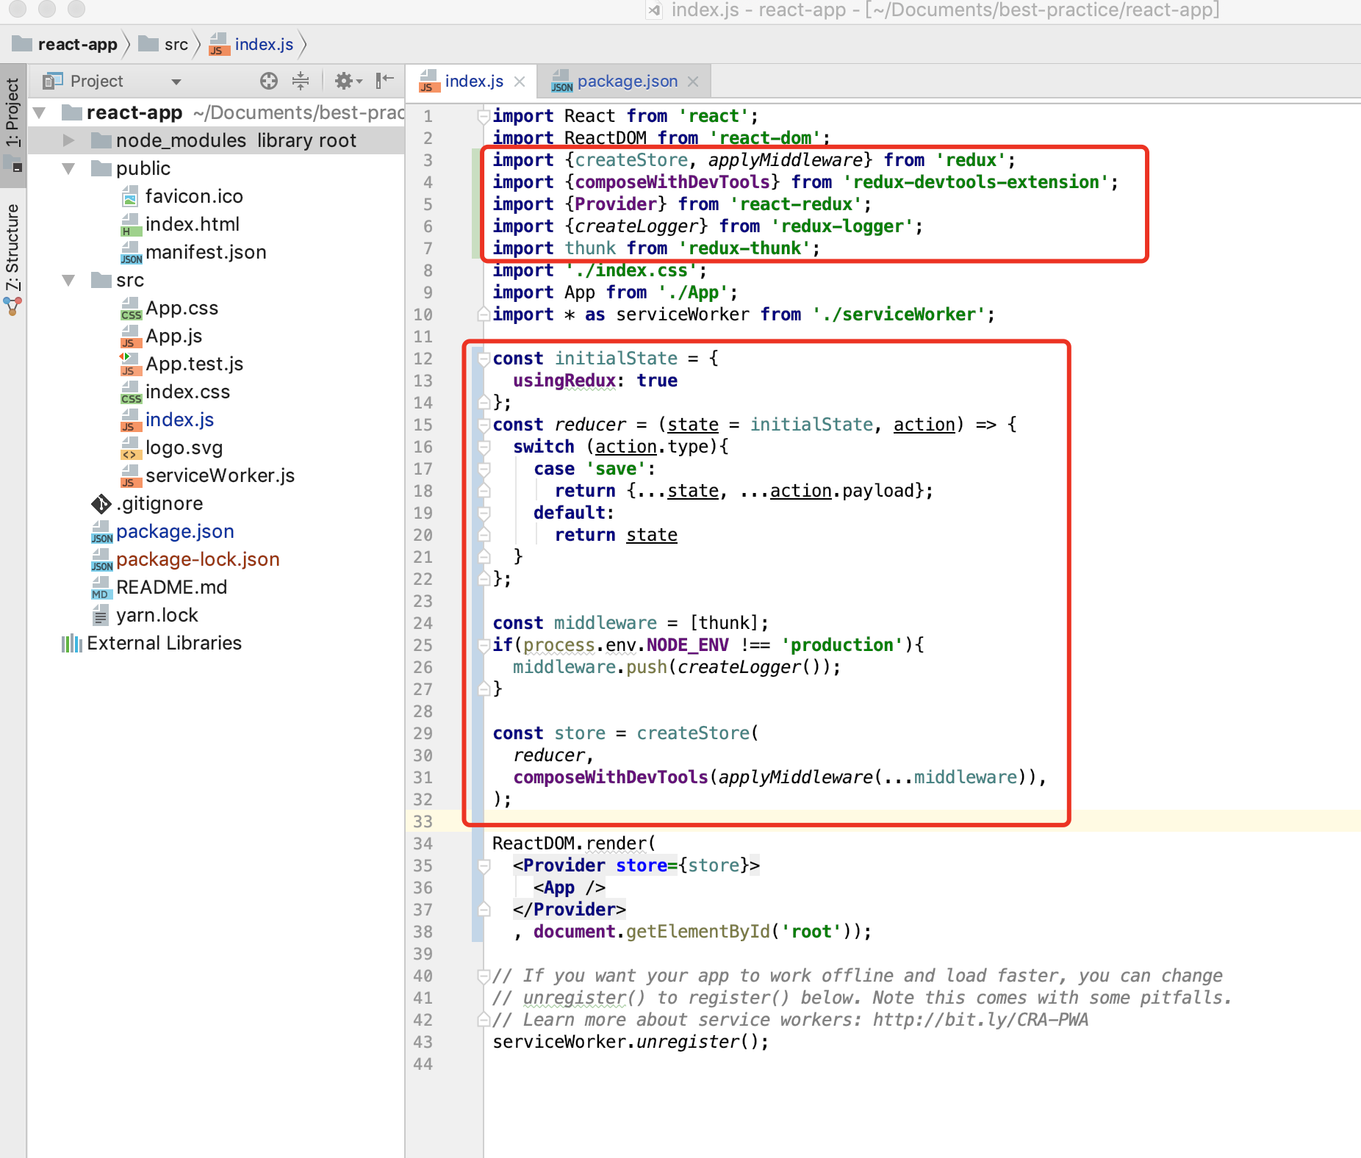The width and height of the screenshot is (1361, 1158).
Task: Select yarn.lock in the project tree
Action: [157, 615]
